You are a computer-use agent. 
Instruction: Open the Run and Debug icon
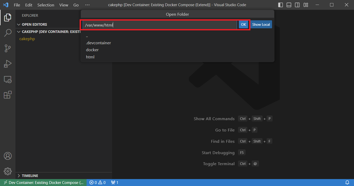pyautogui.click(x=8, y=64)
